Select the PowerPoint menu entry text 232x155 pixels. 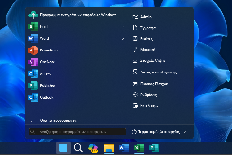coord(49,50)
